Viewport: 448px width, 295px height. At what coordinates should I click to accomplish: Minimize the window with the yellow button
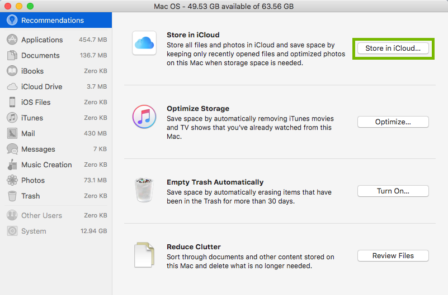pos(19,6)
